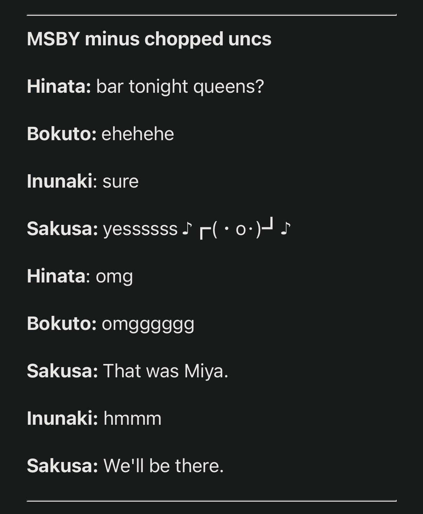Click Sakusa's name beside "yessssss"
The width and height of the screenshot is (423, 514).
tap(62, 229)
